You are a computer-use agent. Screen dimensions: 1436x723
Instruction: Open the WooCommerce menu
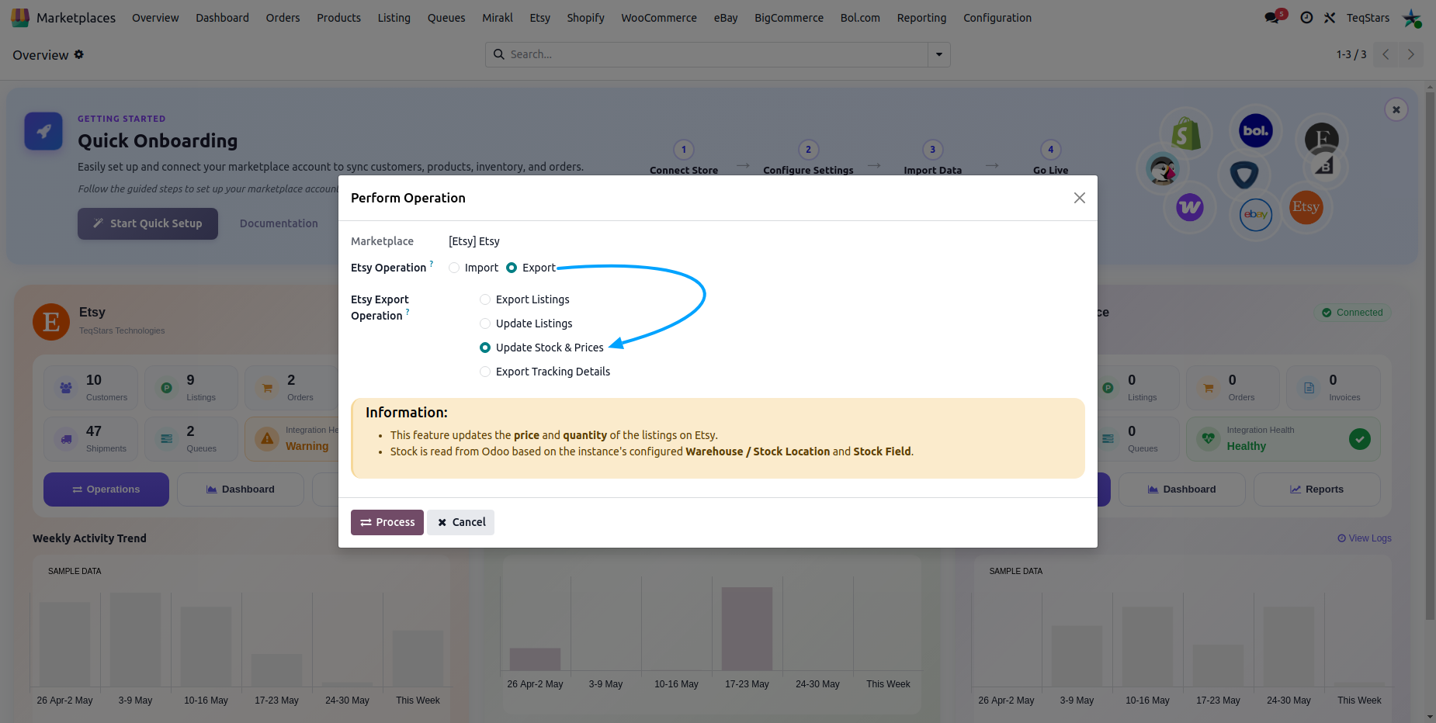(659, 18)
